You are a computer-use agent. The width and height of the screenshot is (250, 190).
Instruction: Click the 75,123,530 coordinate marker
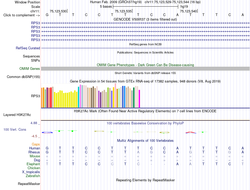point(58,11)
